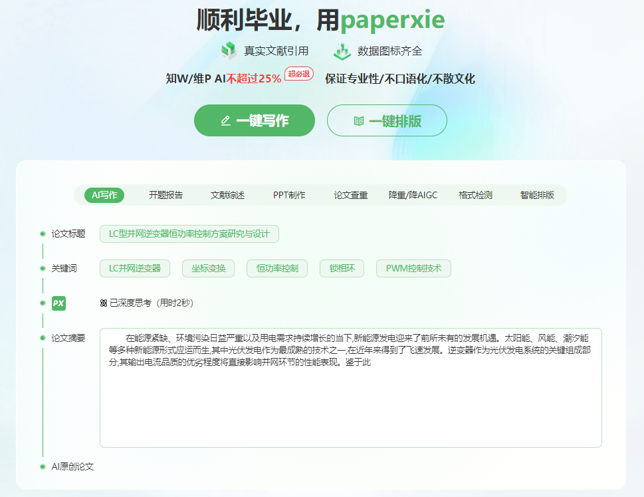Image resolution: width=644 pixels, height=497 pixels.
Task: Select the 坐标变换 keyword tag
Action: point(208,268)
